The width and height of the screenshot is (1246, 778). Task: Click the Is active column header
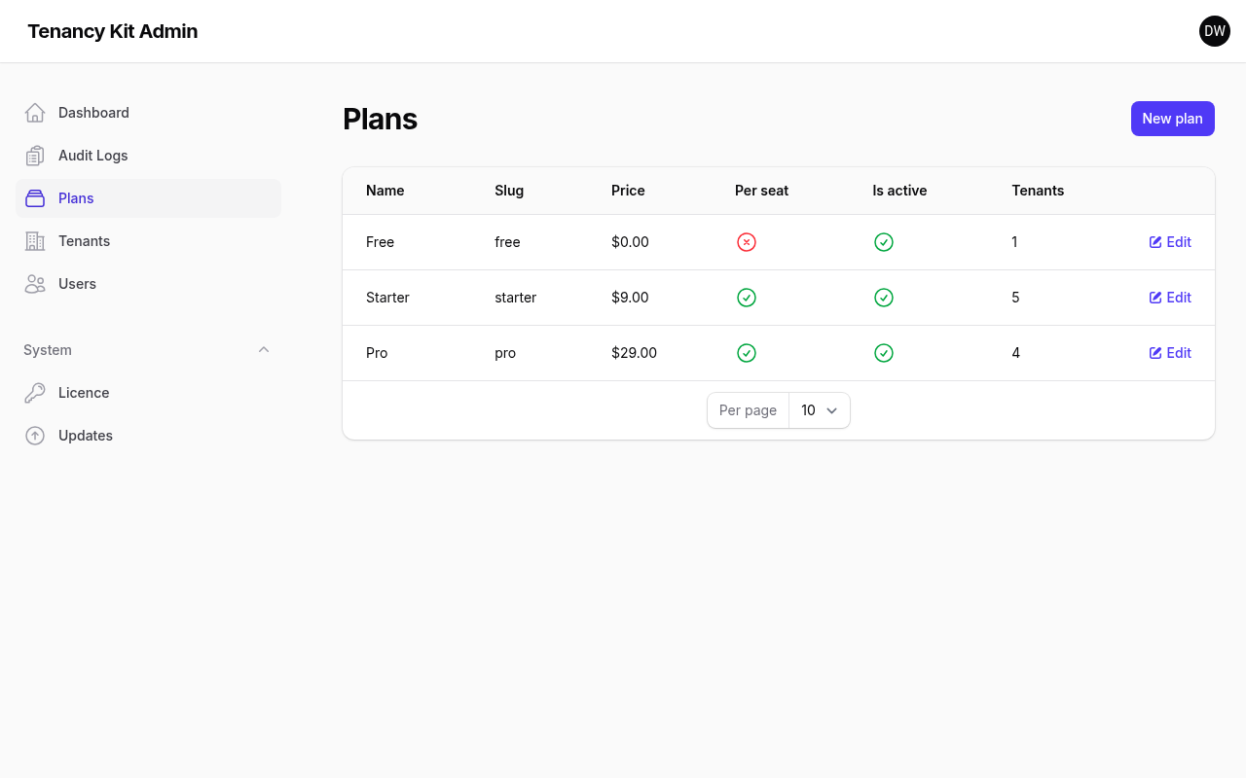pyautogui.click(x=899, y=191)
